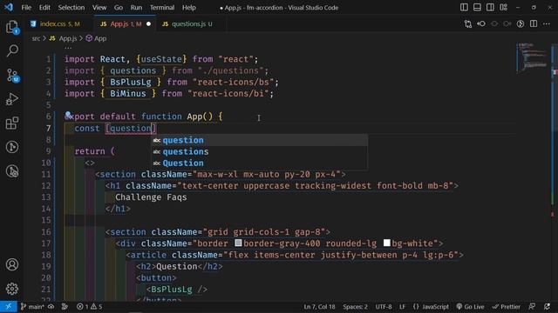This screenshot has width=558, height=313.
Task: Click the VS Code logo in title bar
Action: point(9,7)
